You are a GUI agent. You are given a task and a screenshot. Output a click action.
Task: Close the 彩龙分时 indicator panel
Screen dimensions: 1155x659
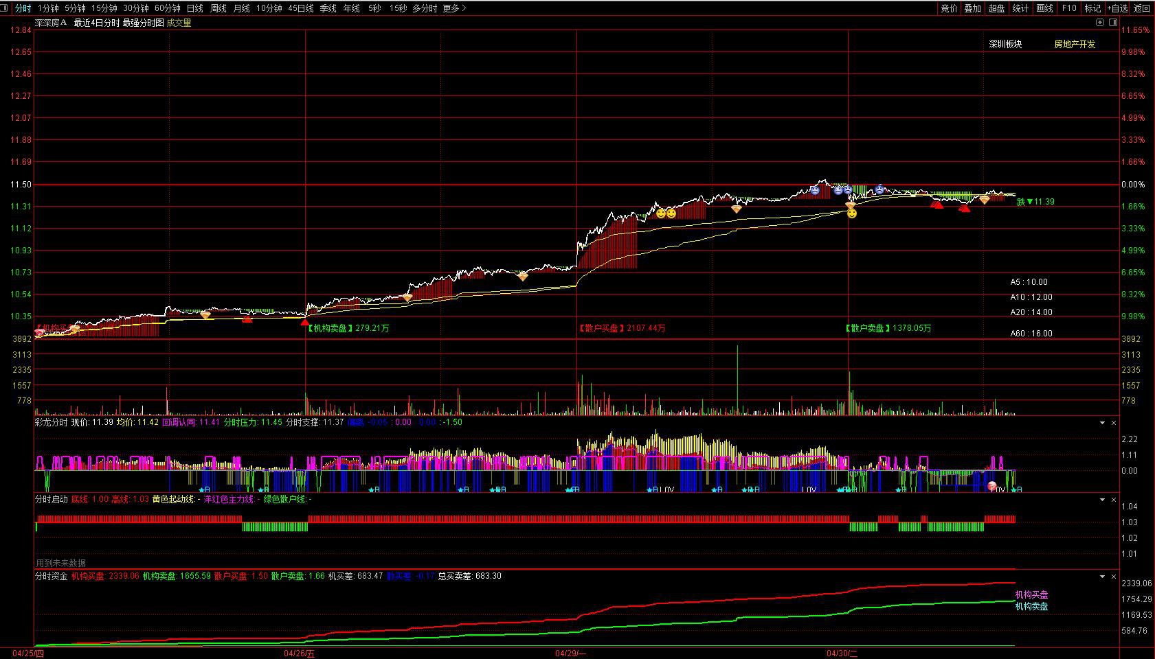tap(1114, 423)
